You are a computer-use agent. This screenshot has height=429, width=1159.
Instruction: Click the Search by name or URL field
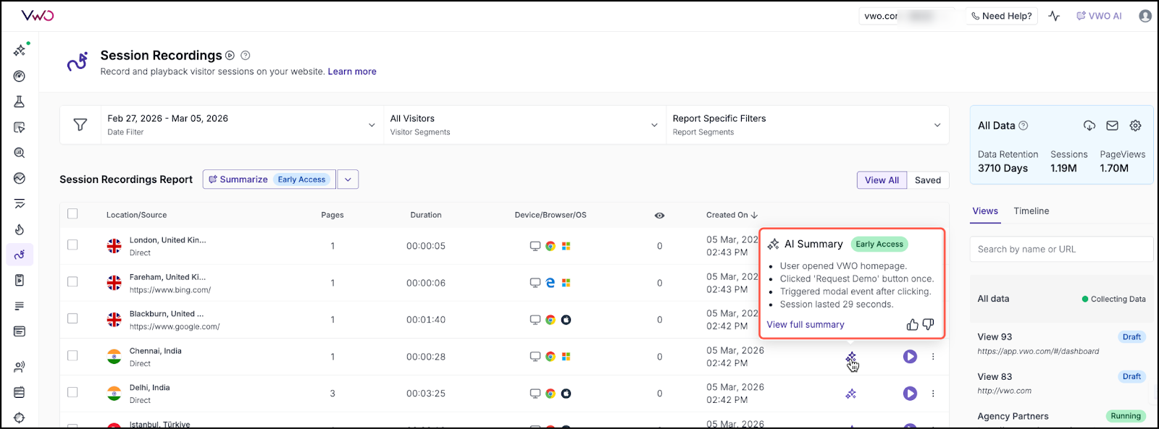[x=1060, y=250]
